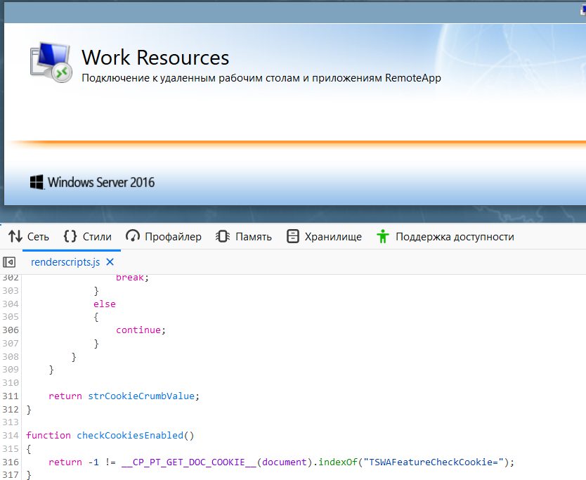Open the Хранилище (Storage) tab
Viewport: 586px width, 480px height.
coord(324,237)
